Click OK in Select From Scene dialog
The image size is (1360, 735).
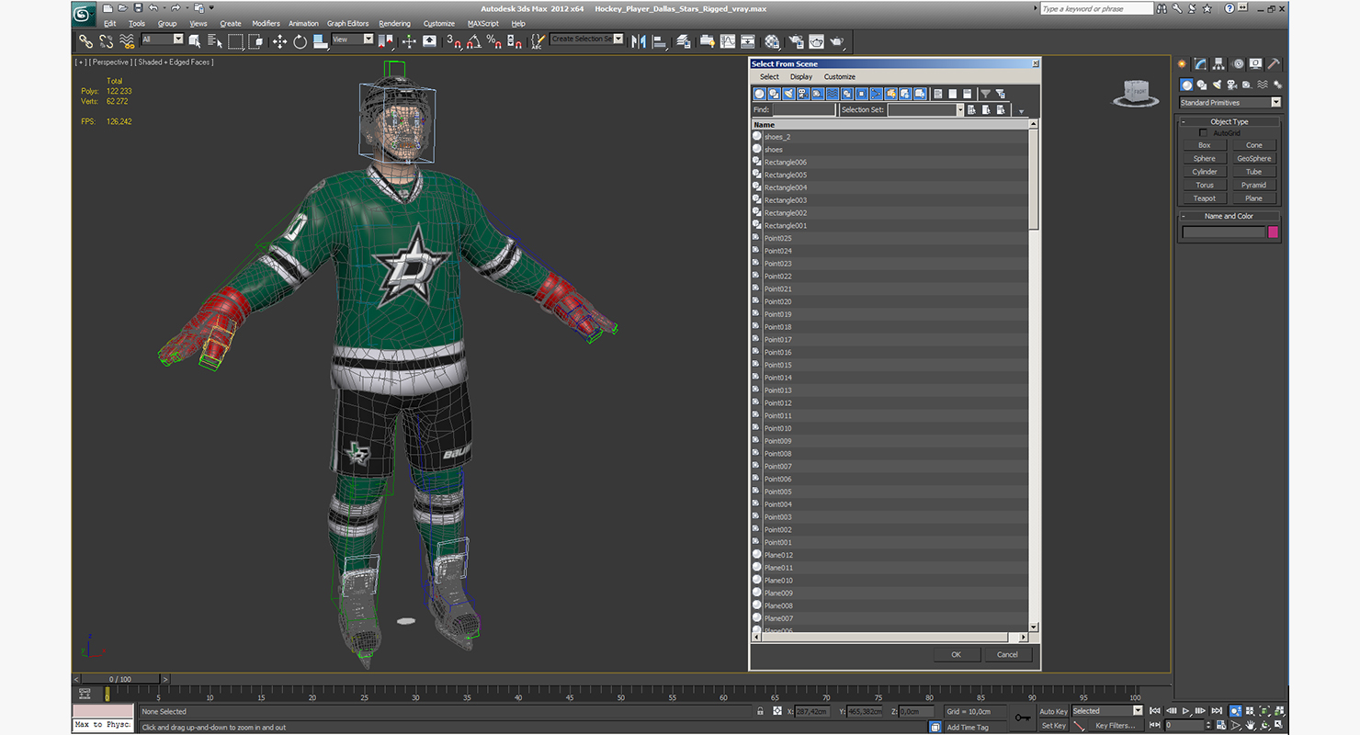coord(956,655)
